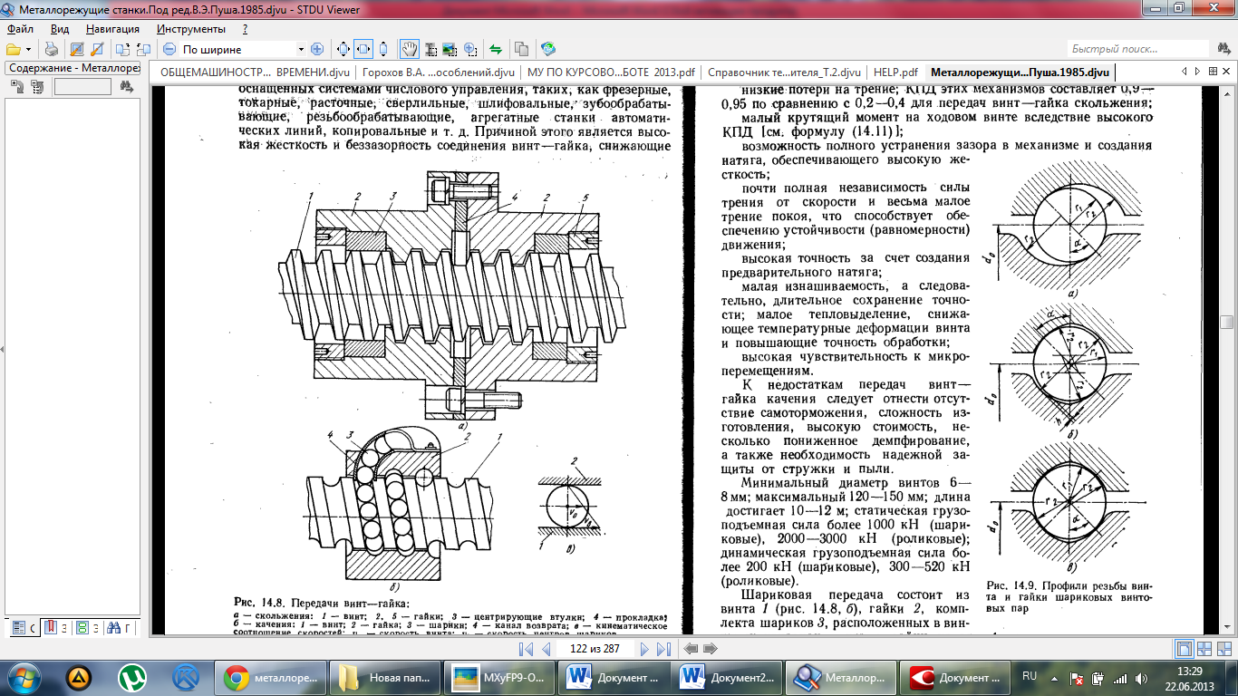Viewport: 1238px width, 696px height.
Task: Open the Файл menu
Action: (20, 29)
